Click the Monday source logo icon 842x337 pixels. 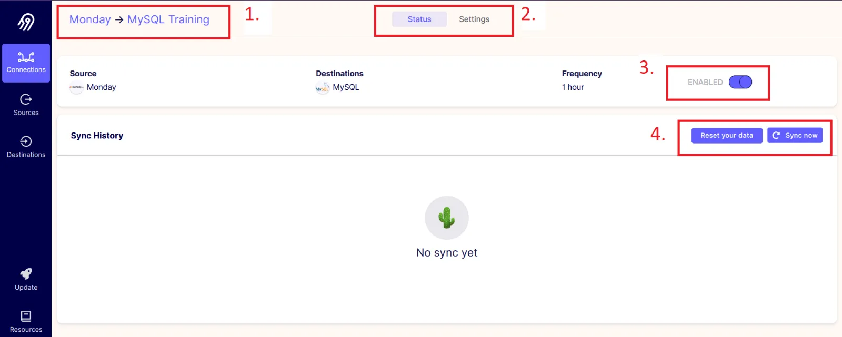pyautogui.click(x=76, y=88)
